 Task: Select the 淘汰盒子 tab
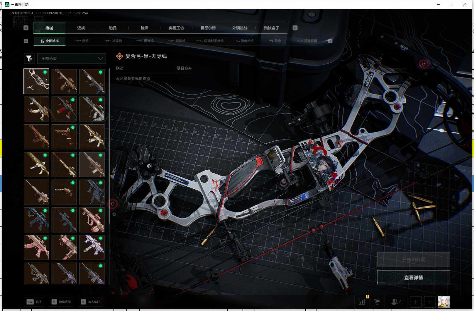(272, 28)
